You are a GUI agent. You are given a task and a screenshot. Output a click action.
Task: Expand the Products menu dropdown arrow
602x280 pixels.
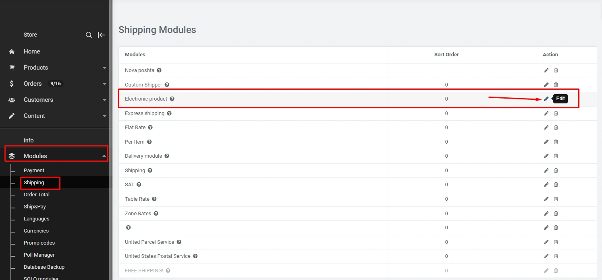(x=104, y=68)
